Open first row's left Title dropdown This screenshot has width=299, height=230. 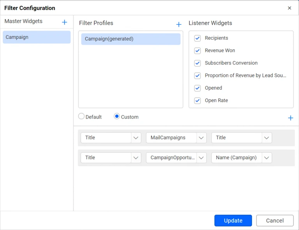[111, 138]
